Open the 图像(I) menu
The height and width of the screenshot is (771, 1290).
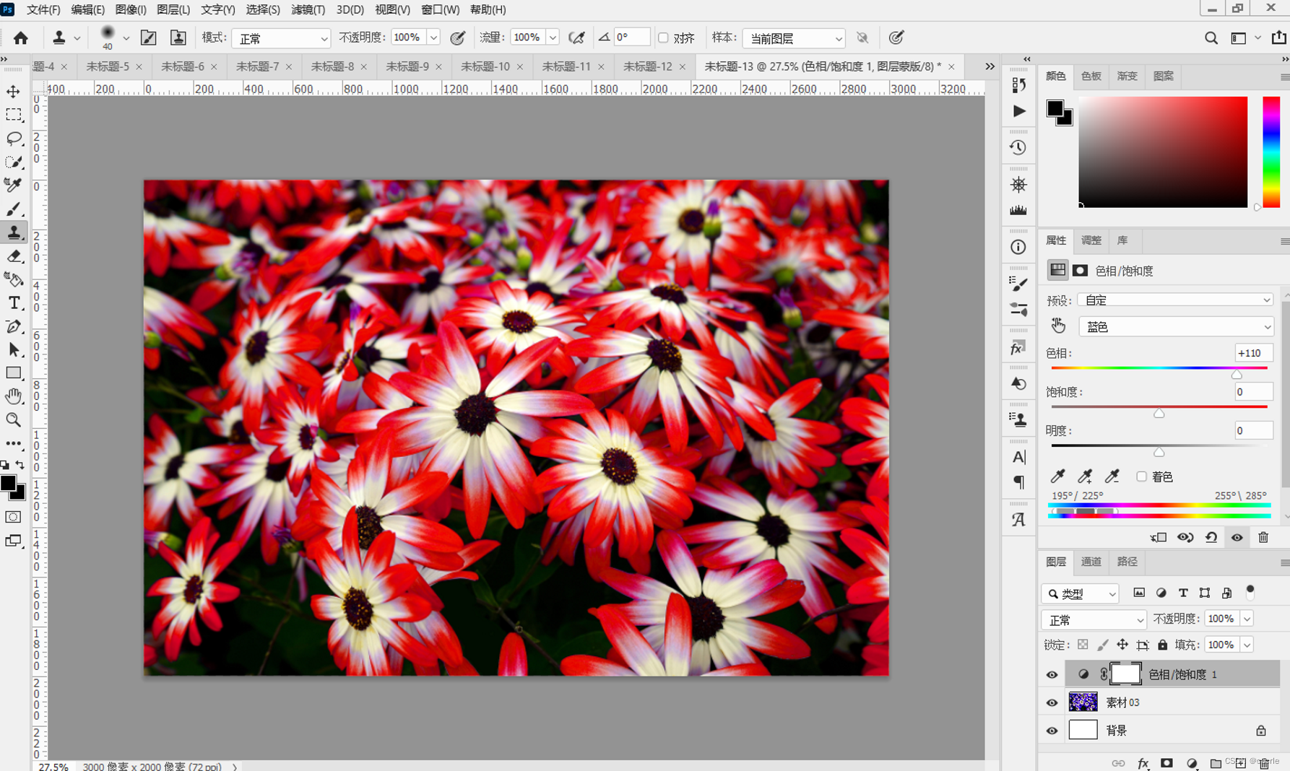coord(131,9)
